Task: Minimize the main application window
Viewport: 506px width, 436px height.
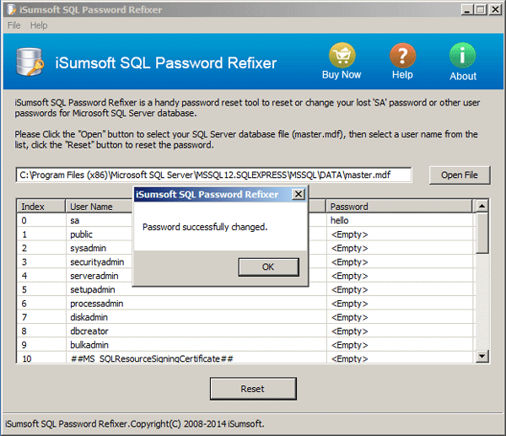Action: tap(467, 9)
